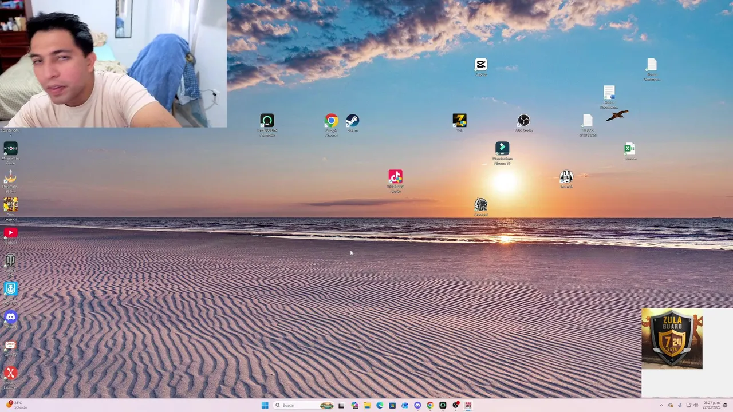This screenshot has width=733, height=412.
Task: Switch to Insta360 Link Controller in taskbar
Action: [x=443, y=405]
